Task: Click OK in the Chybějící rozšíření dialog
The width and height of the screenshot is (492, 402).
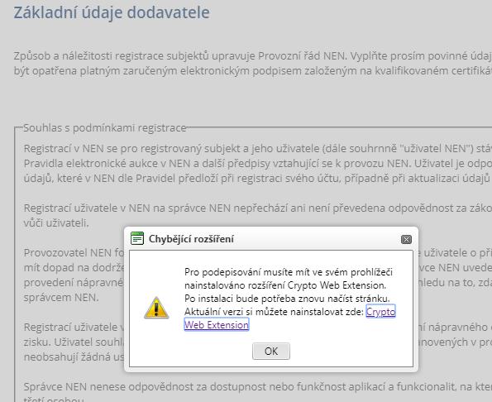Action: click(271, 351)
